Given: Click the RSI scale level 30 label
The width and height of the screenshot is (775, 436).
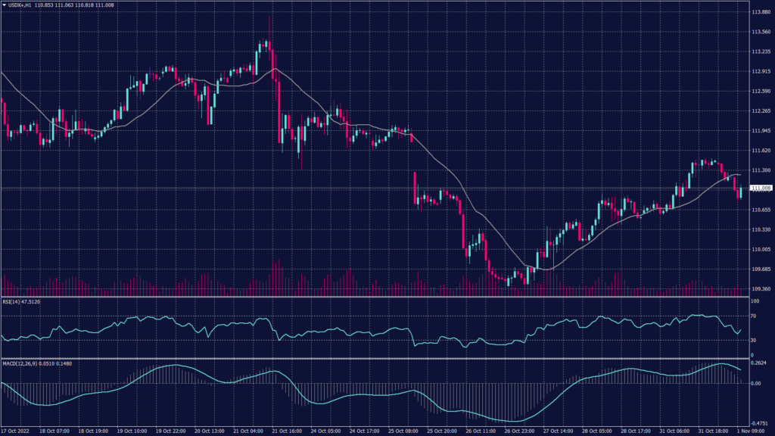Looking at the screenshot, I should (x=752, y=340).
